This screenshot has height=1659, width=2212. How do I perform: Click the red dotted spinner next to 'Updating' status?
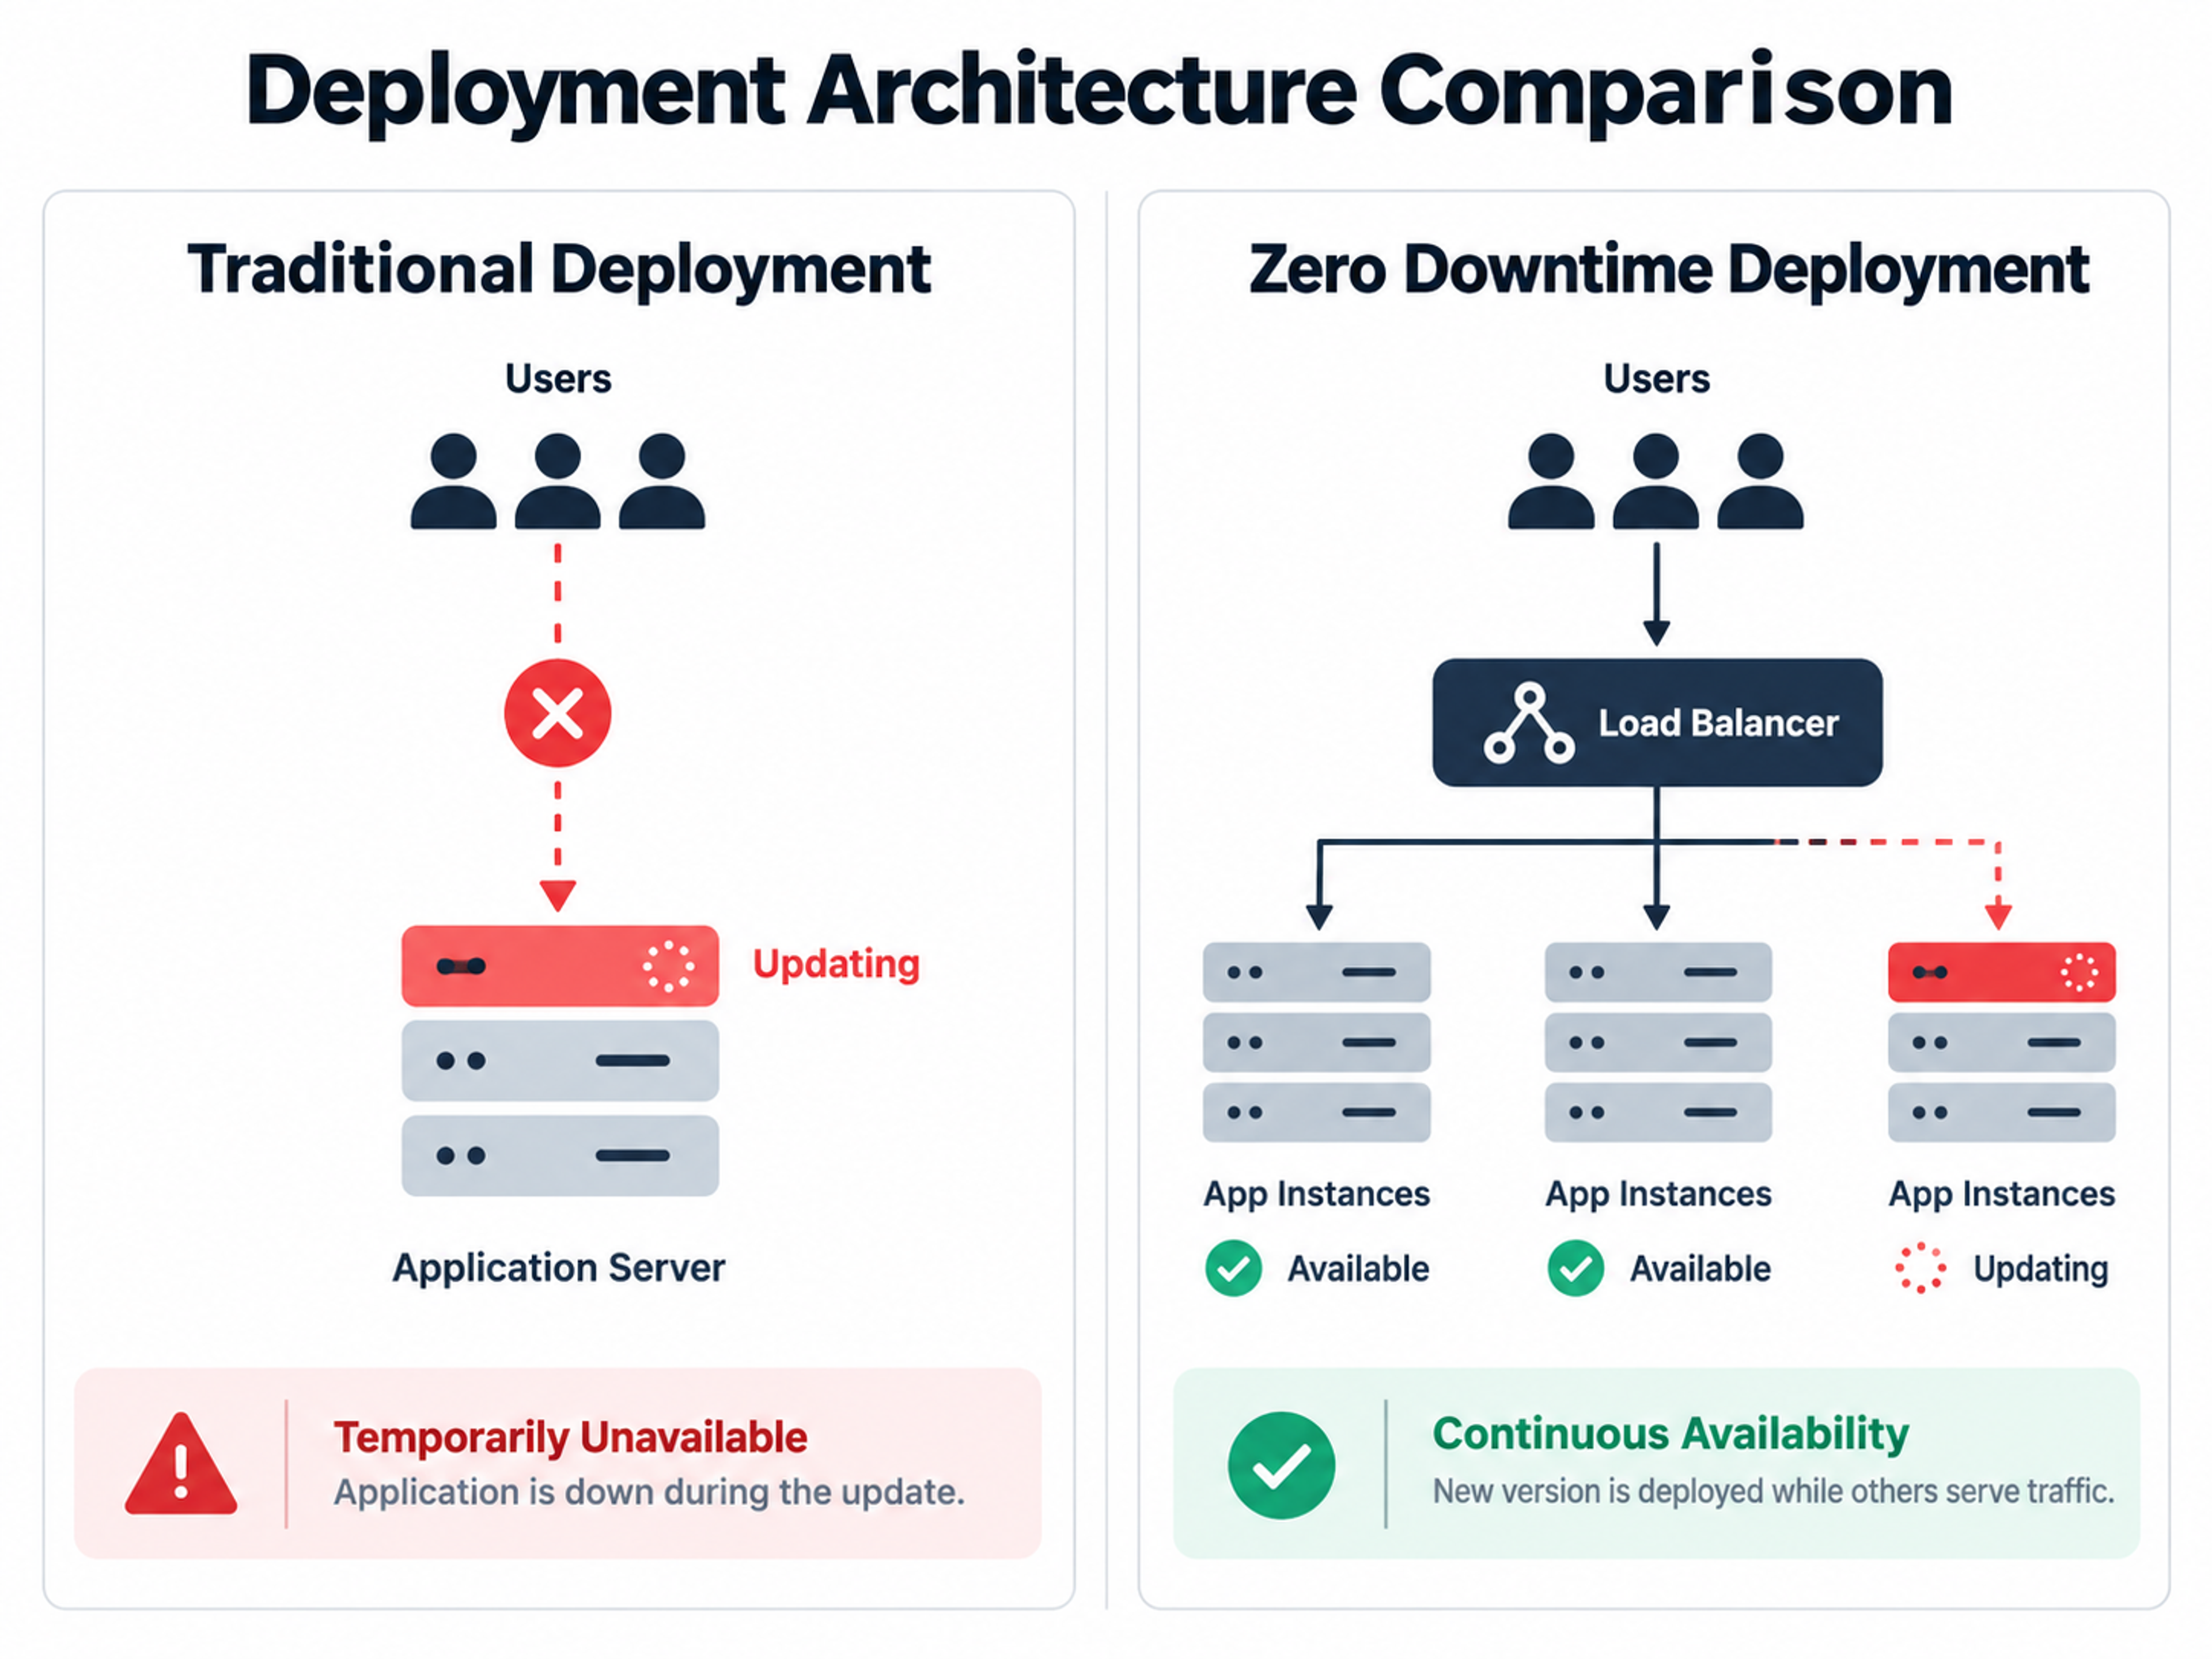[x=1920, y=1268]
